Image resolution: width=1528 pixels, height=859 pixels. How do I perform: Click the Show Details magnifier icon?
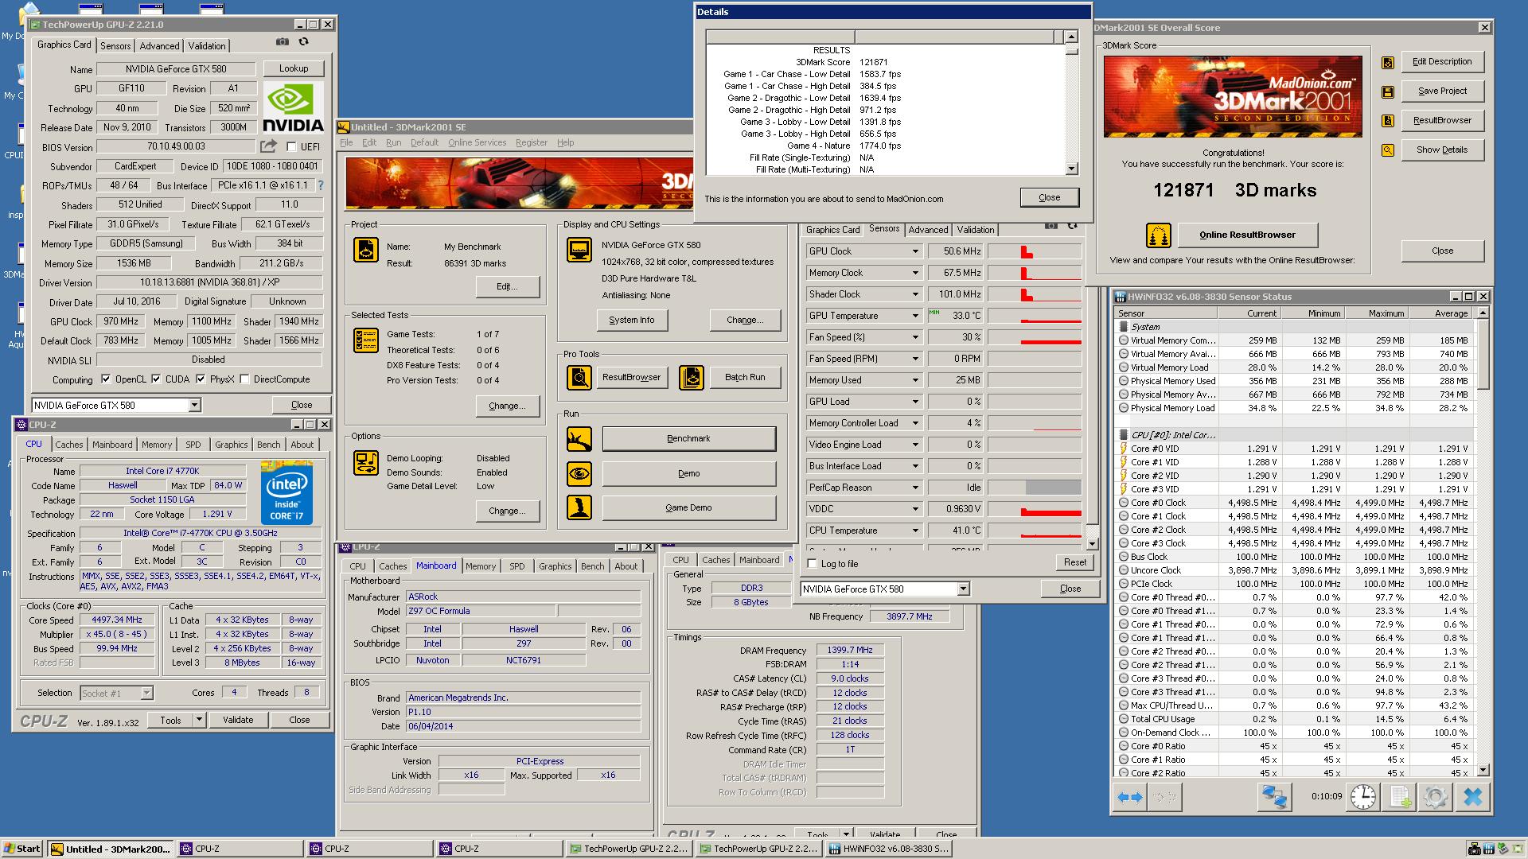tap(1388, 150)
